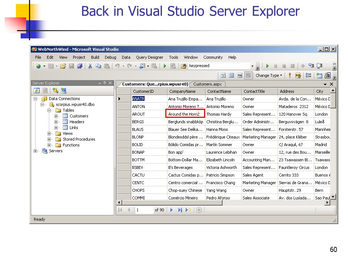
Task: Click the Save All stacked-disks icon
Action: tap(80, 66)
